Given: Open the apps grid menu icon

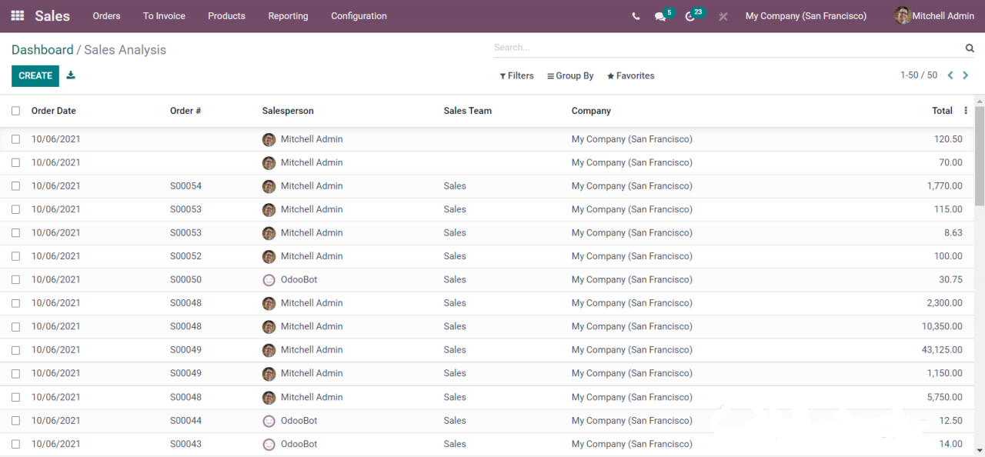Looking at the screenshot, I should [17, 15].
